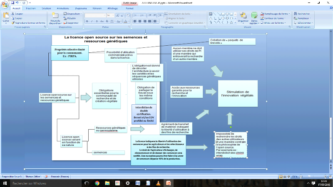Click the Office round logo button
333x187 pixels.
click(x=5, y=4)
